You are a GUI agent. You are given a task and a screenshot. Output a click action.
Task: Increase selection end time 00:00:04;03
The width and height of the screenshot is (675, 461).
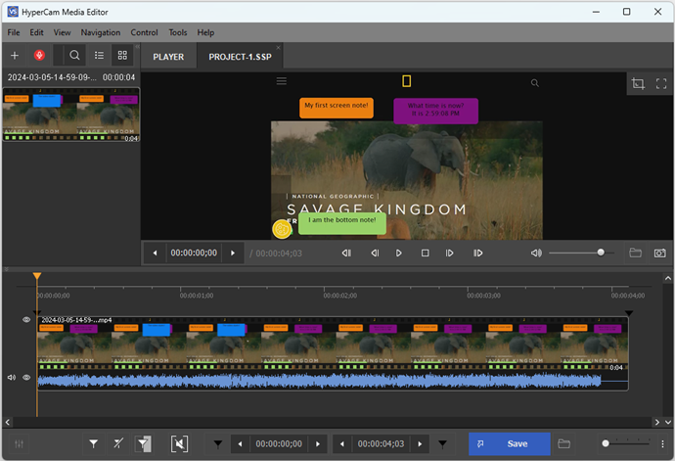click(x=420, y=443)
